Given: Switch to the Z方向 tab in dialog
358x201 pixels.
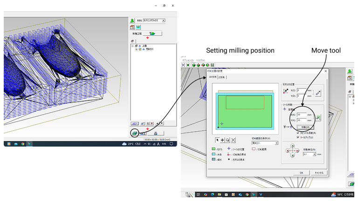Looking at the screenshot, I should 222,78.
